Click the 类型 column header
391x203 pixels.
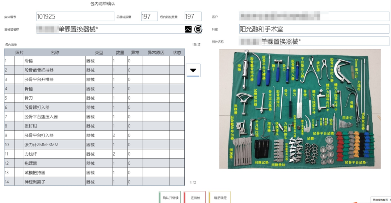(x=99, y=52)
